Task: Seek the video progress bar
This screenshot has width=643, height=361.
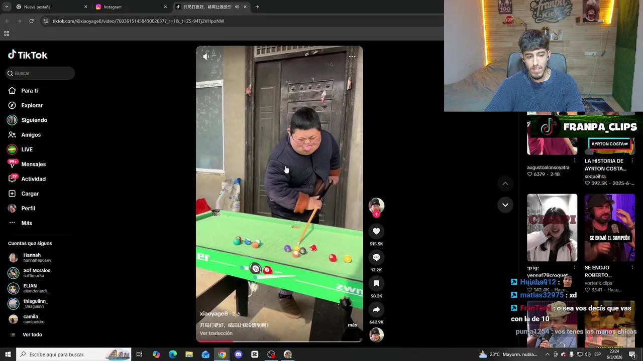Action: point(279,341)
